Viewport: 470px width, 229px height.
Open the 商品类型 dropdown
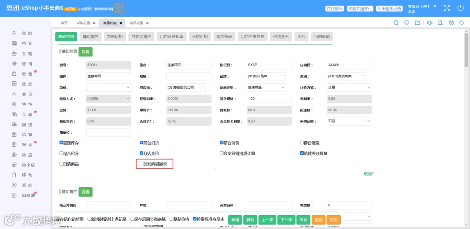(x=266, y=87)
